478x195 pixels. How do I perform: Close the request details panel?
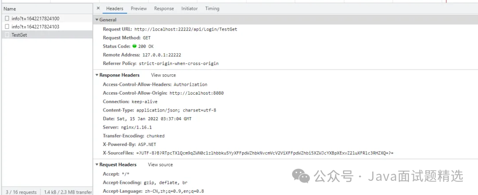pos(98,8)
